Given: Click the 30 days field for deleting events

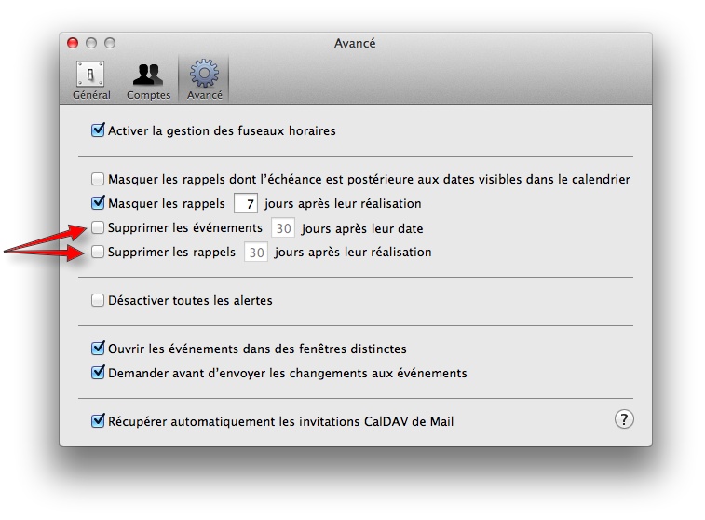Looking at the screenshot, I should [283, 228].
